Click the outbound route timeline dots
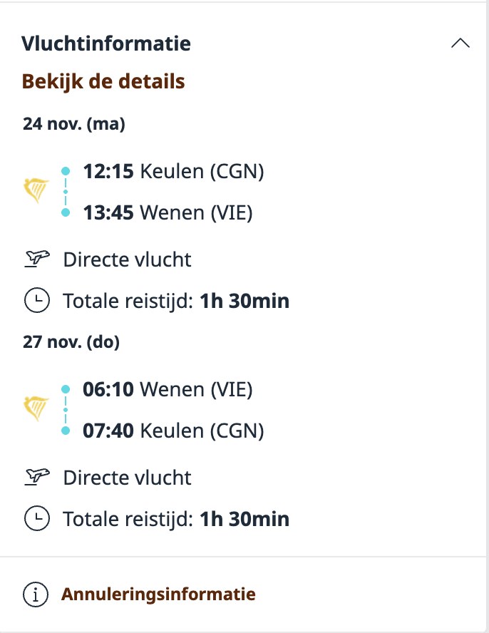Image resolution: width=489 pixels, height=633 pixels. [66, 192]
